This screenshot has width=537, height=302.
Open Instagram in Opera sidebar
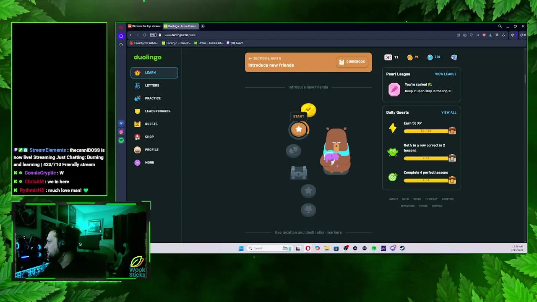tap(121, 132)
